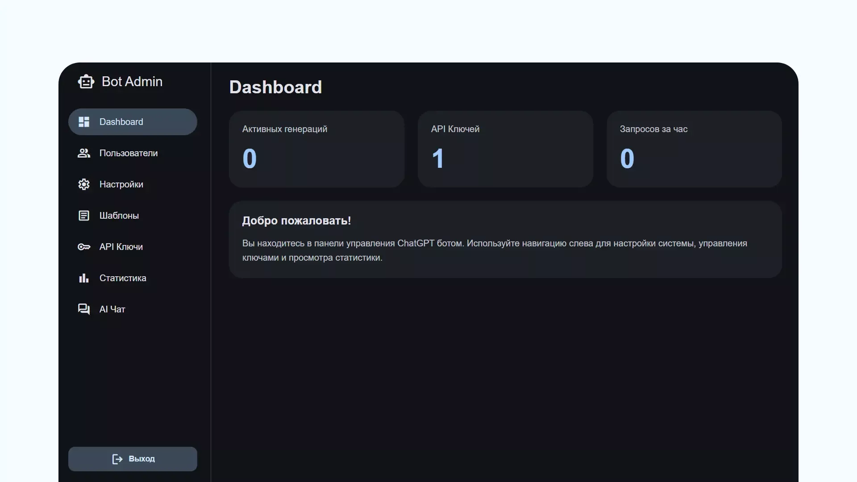Click the Шаблоны document icon
857x482 pixels.
click(84, 216)
